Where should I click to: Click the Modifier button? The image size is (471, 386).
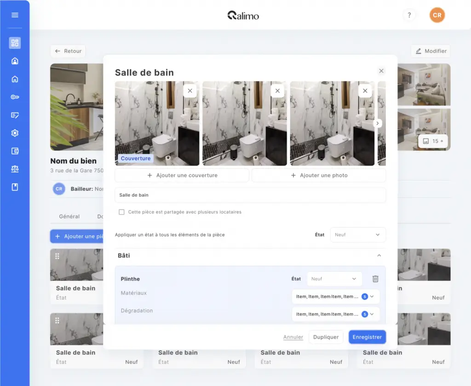[x=431, y=51]
